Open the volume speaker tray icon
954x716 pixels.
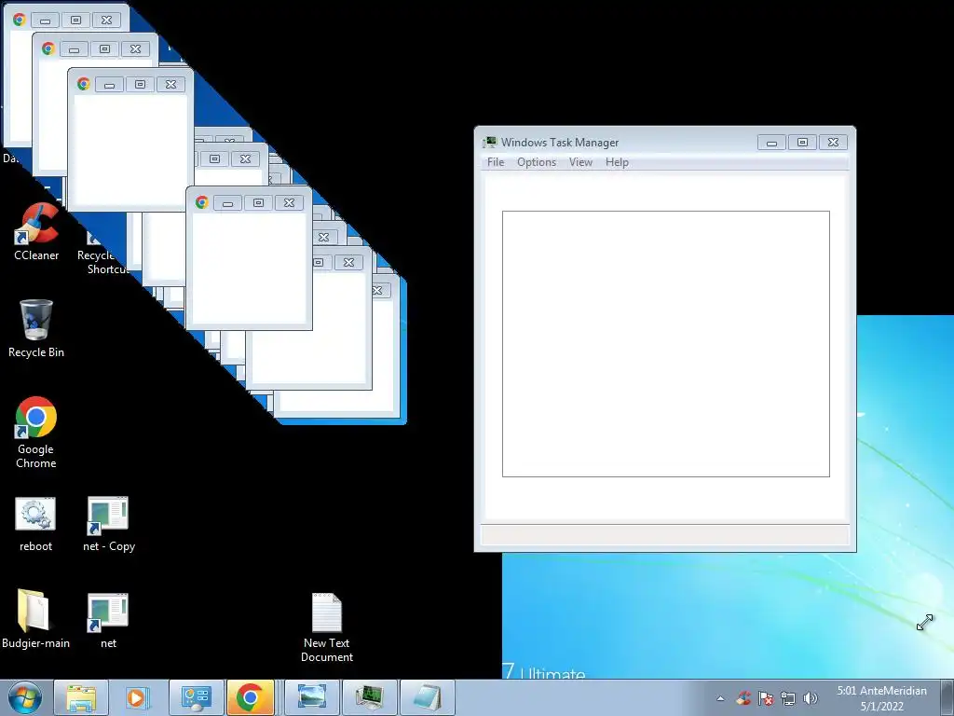(x=810, y=698)
